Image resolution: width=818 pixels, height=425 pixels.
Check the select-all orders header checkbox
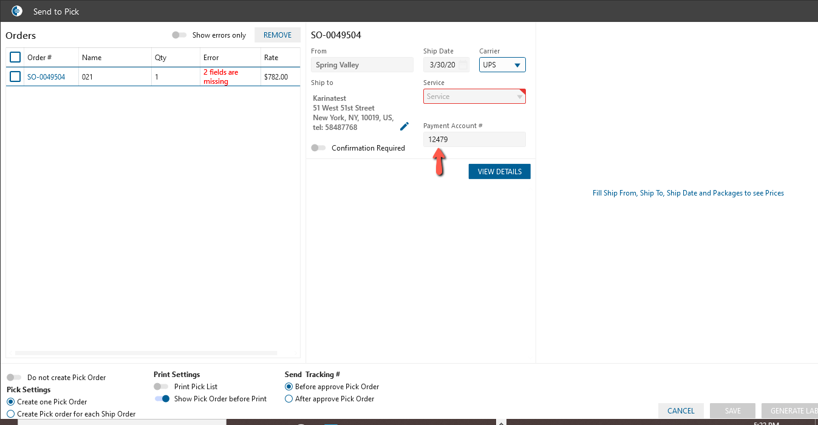coord(15,57)
